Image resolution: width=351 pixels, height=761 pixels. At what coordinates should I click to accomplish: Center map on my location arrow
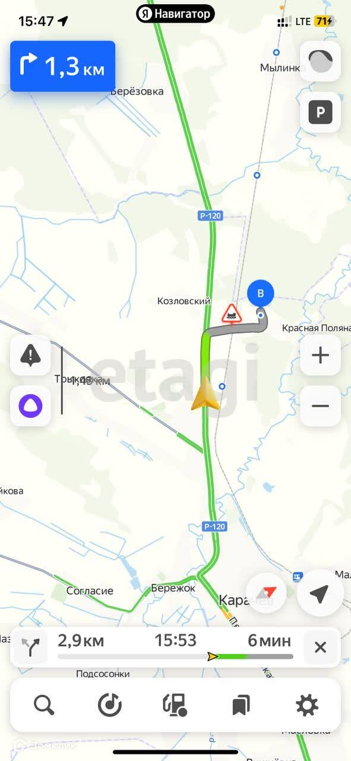(320, 593)
